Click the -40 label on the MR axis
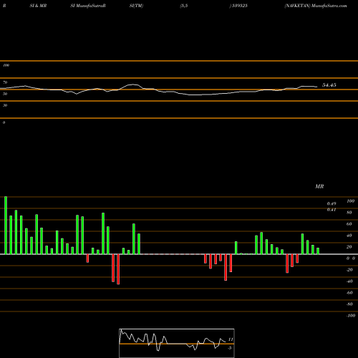This screenshot has width=358, height=358. point(349,281)
